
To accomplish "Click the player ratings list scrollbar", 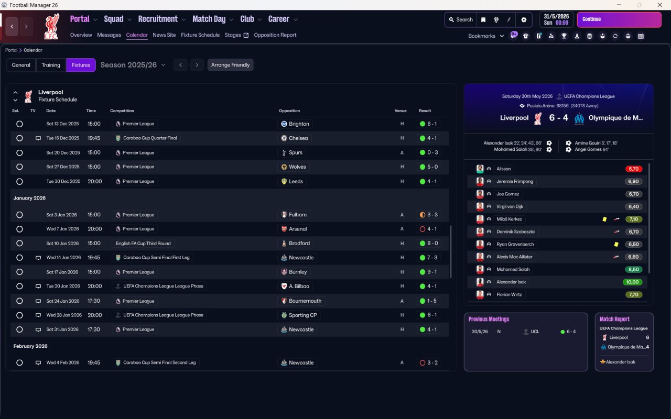I will coord(649,218).
